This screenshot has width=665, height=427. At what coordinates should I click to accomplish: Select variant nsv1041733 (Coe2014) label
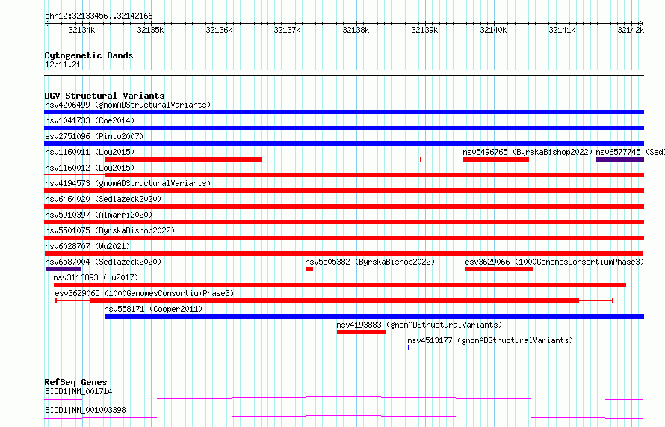[90, 120]
